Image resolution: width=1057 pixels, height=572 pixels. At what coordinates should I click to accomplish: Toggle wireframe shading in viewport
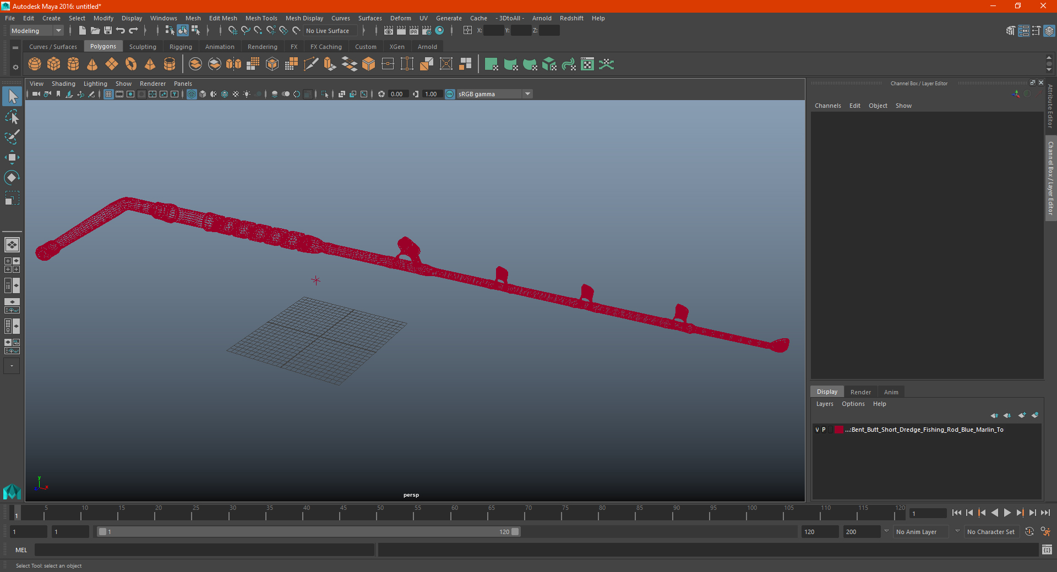pyautogui.click(x=192, y=94)
